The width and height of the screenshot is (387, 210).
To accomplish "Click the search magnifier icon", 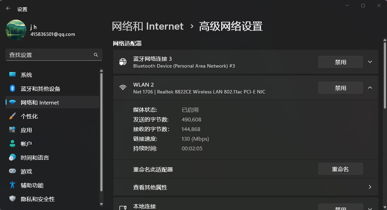I will (x=96, y=55).
